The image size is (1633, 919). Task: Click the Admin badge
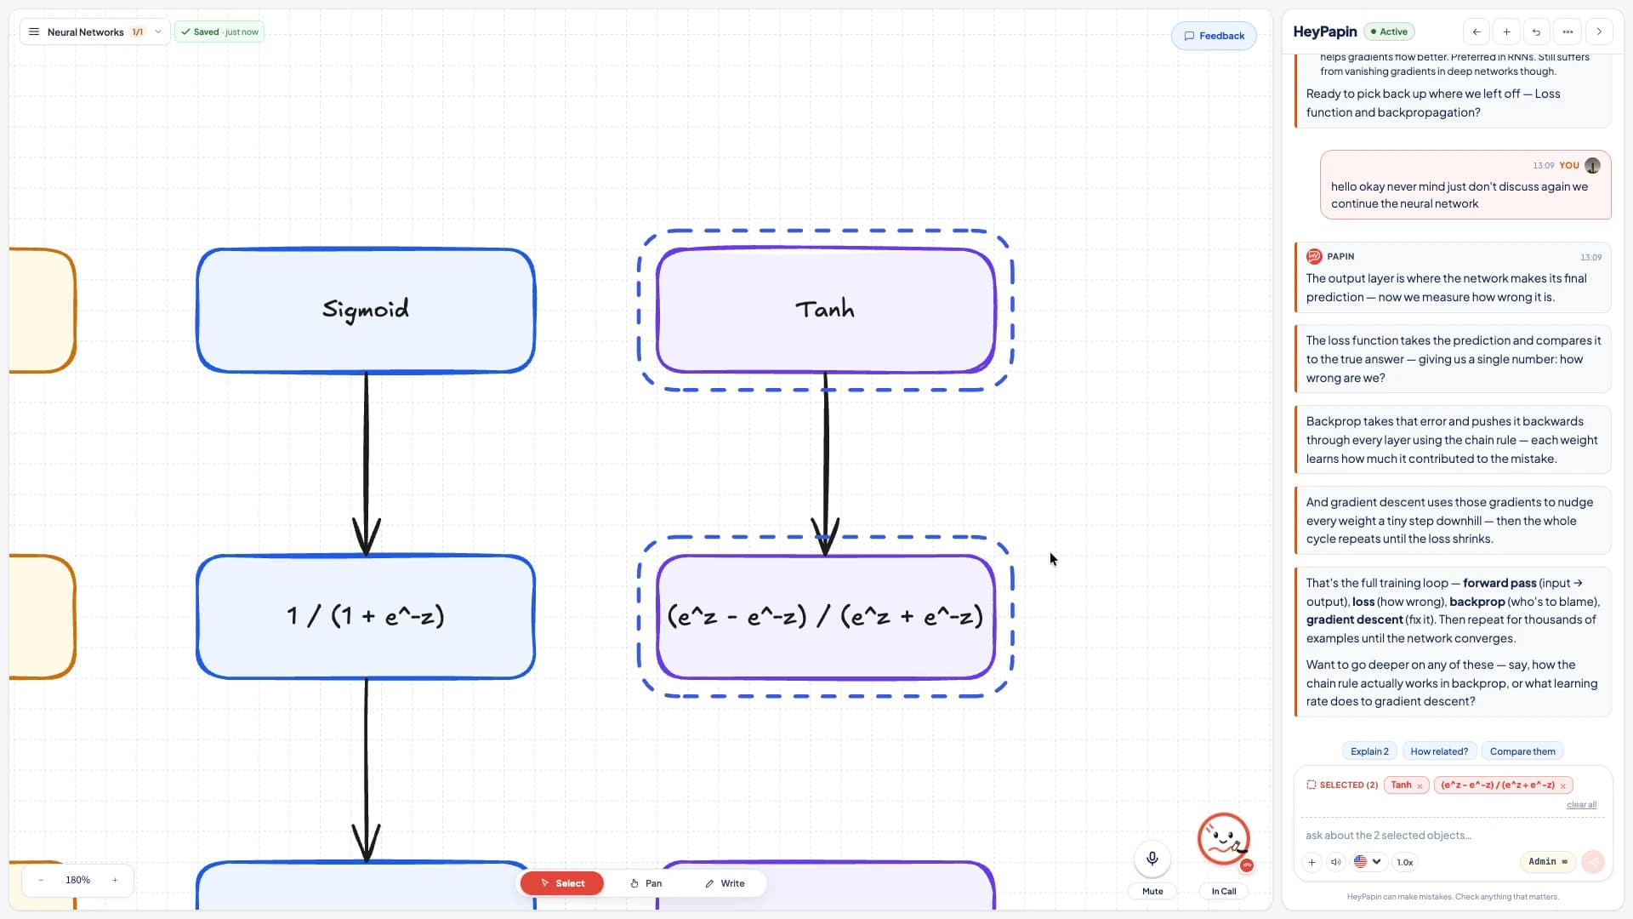[x=1548, y=862]
